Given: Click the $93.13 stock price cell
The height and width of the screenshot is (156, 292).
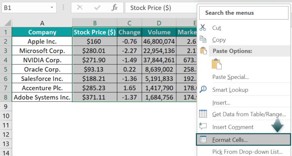Looking at the screenshot, I should coord(95,69).
